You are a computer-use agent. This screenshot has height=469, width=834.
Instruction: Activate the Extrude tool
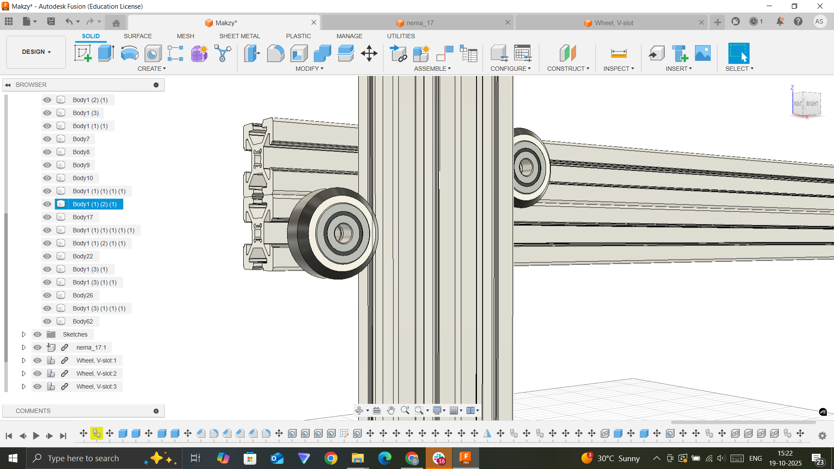coord(106,53)
